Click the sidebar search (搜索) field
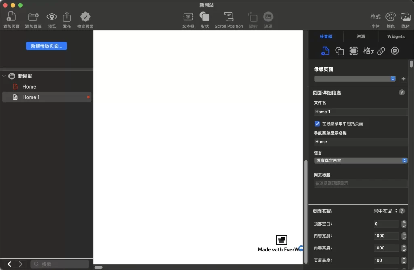The height and width of the screenshot is (270, 414). pyautogui.click(x=60, y=264)
